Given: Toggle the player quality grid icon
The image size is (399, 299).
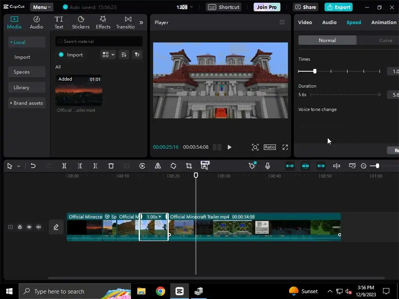Looking at the screenshot, I should [217, 147].
